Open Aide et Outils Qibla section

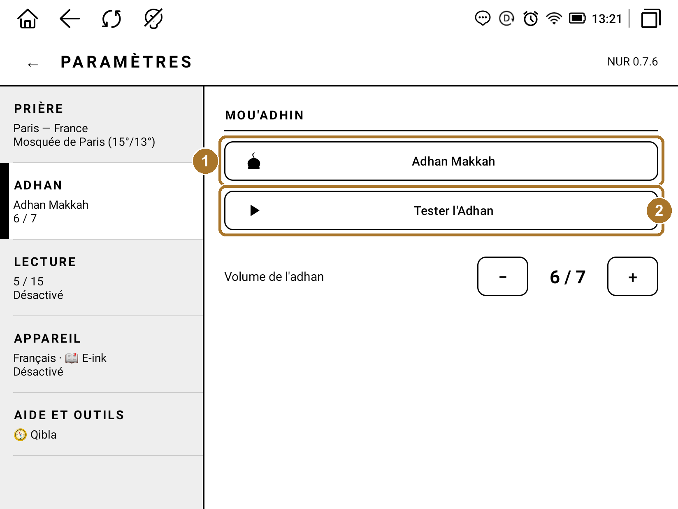(x=102, y=424)
